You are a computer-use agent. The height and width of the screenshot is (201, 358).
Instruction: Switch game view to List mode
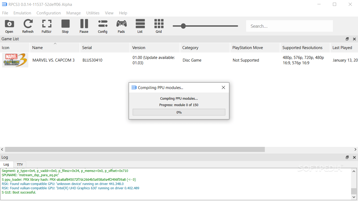(x=140, y=26)
